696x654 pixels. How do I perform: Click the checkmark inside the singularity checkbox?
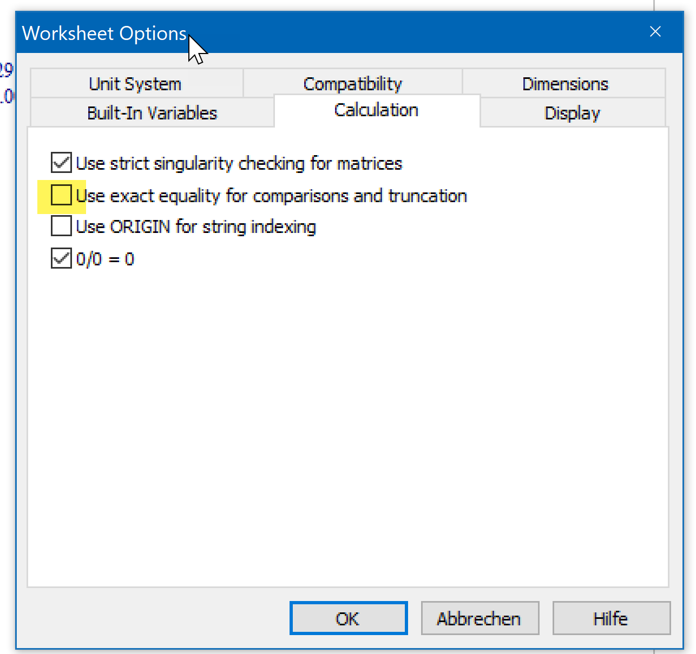tap(61, 162)
